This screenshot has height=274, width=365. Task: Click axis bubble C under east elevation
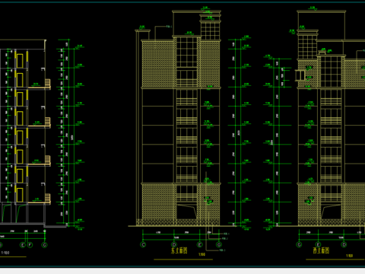143,244
